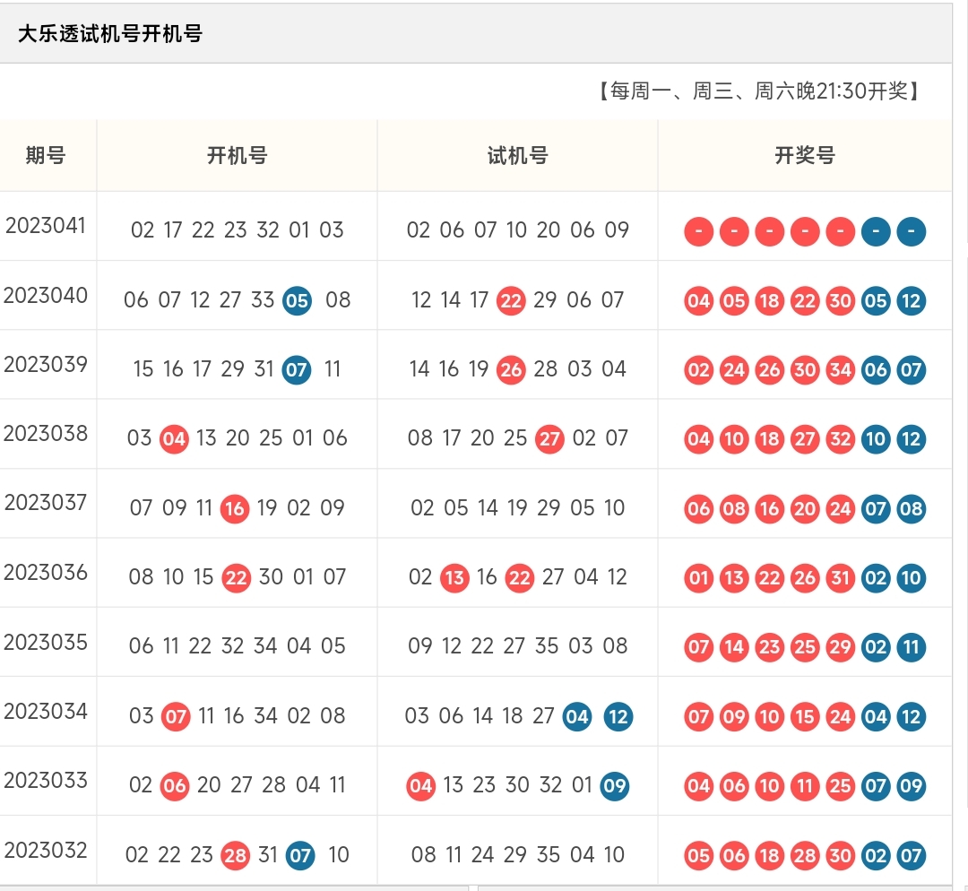Click red 06 ball in 开机号 of 2023033
Screen dimensions: 968x891
(175, 786)
